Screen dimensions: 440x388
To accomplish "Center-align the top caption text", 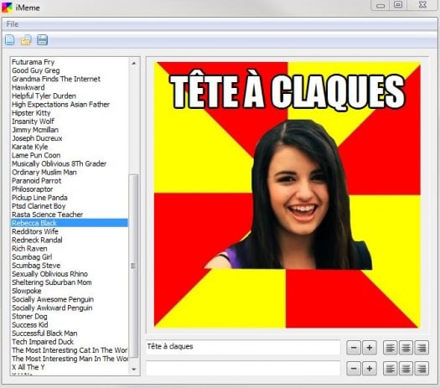I will 406,348.
